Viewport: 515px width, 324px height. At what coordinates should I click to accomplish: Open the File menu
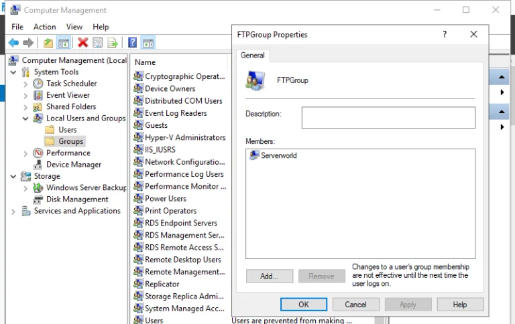pyautogui.click(x=17, y=27)
